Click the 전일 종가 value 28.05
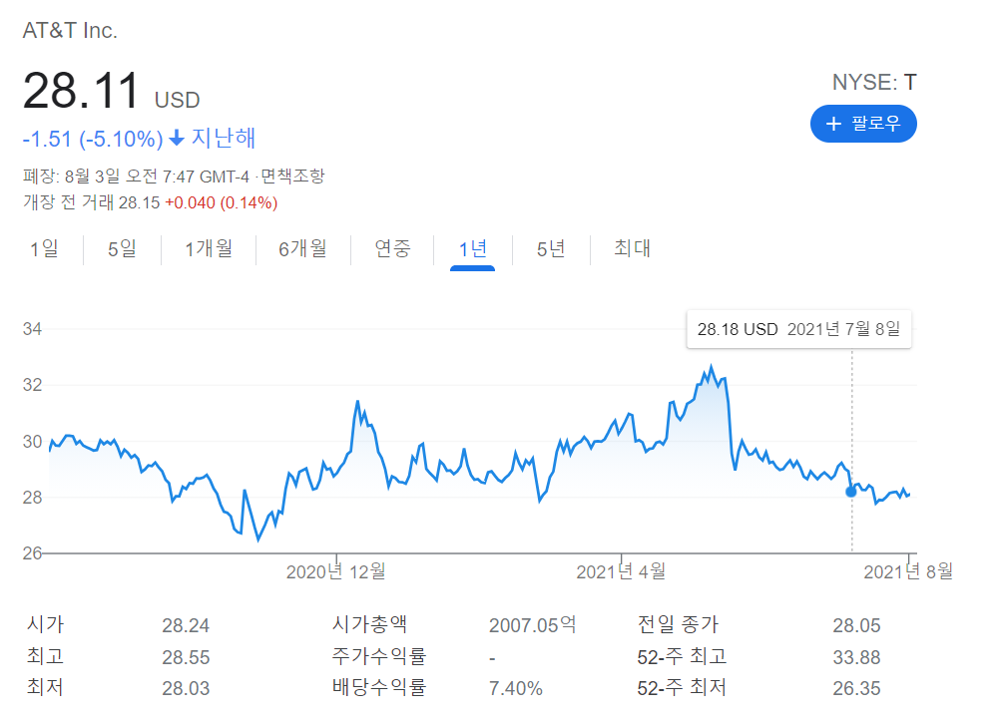 856,625
